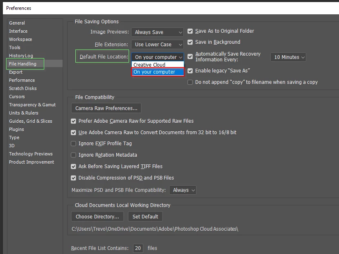
Task: Click the cloud documents directory path text
Action: pyautogui.click(x=155, y=229)
